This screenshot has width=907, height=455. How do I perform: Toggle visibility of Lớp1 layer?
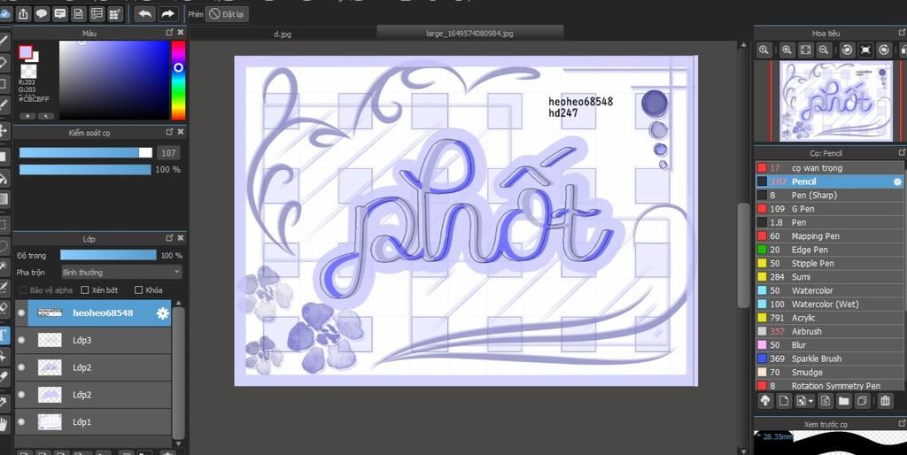tap(21, 422)
